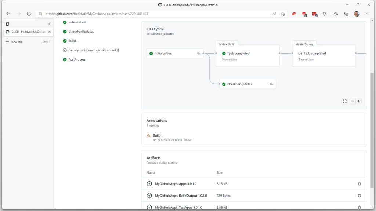This screenshot has width=376, height=211.
Task: Select the CheckForUpdates job in sidebar
Action: click(x=81, y=32)
